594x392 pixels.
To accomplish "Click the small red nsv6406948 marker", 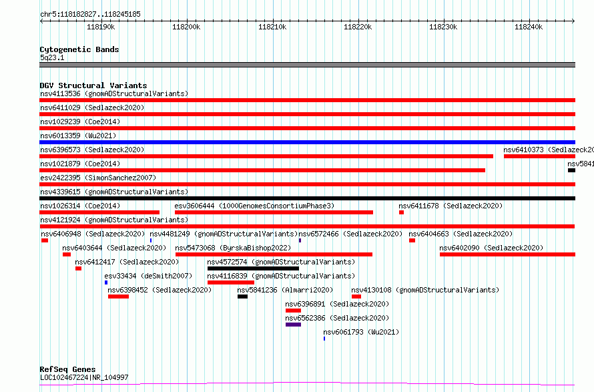I will pos(45,240).
